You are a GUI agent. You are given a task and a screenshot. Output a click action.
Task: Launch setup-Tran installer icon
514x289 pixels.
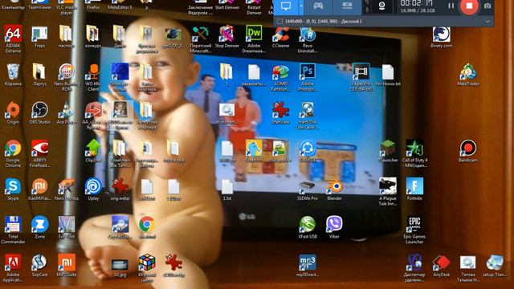point(495,266)
